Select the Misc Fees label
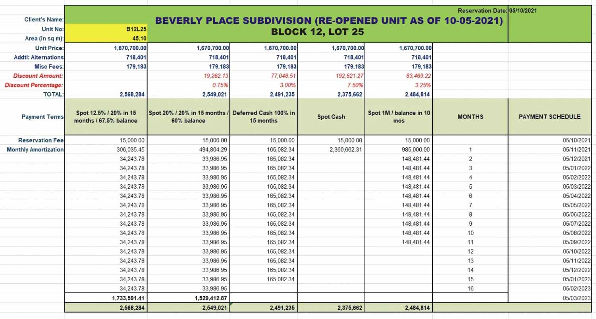 click(49, 66)
